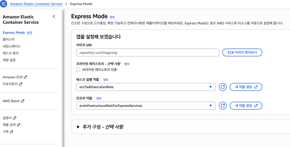290x147 pixels.
Task: Open AWS Batch external link
Action: (13, 101)
